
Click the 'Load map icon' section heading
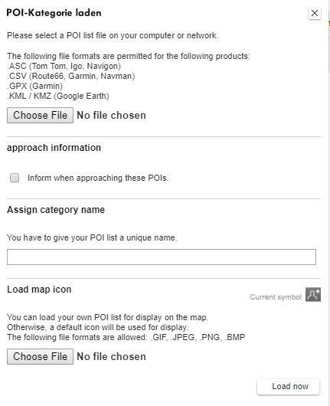pyautogui.click(x=39, y=290)
